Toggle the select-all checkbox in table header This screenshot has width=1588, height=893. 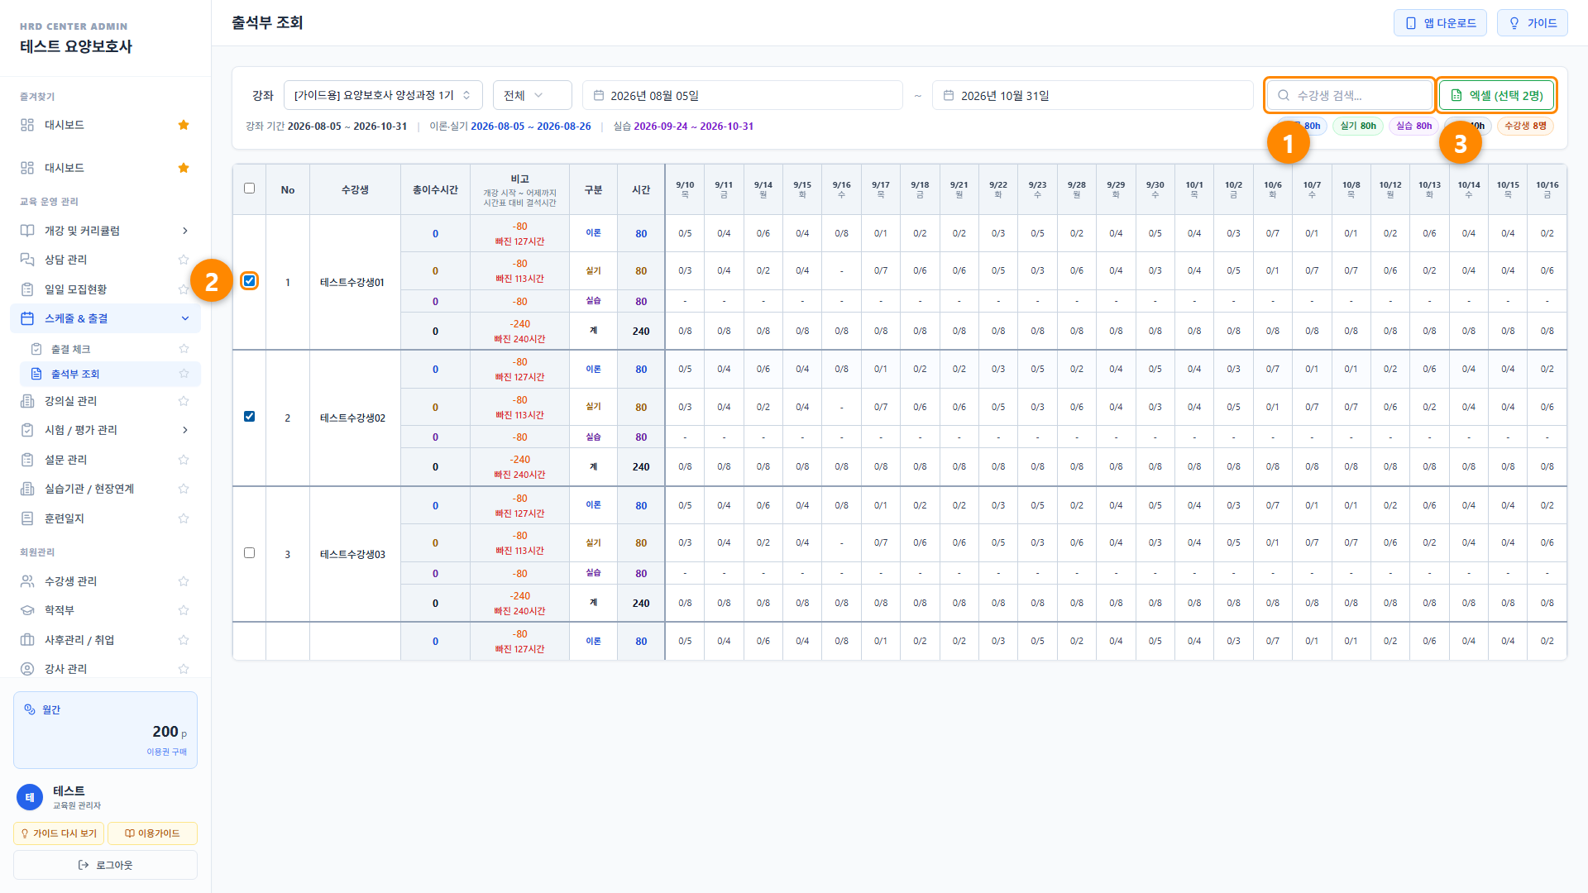point(249,189)
